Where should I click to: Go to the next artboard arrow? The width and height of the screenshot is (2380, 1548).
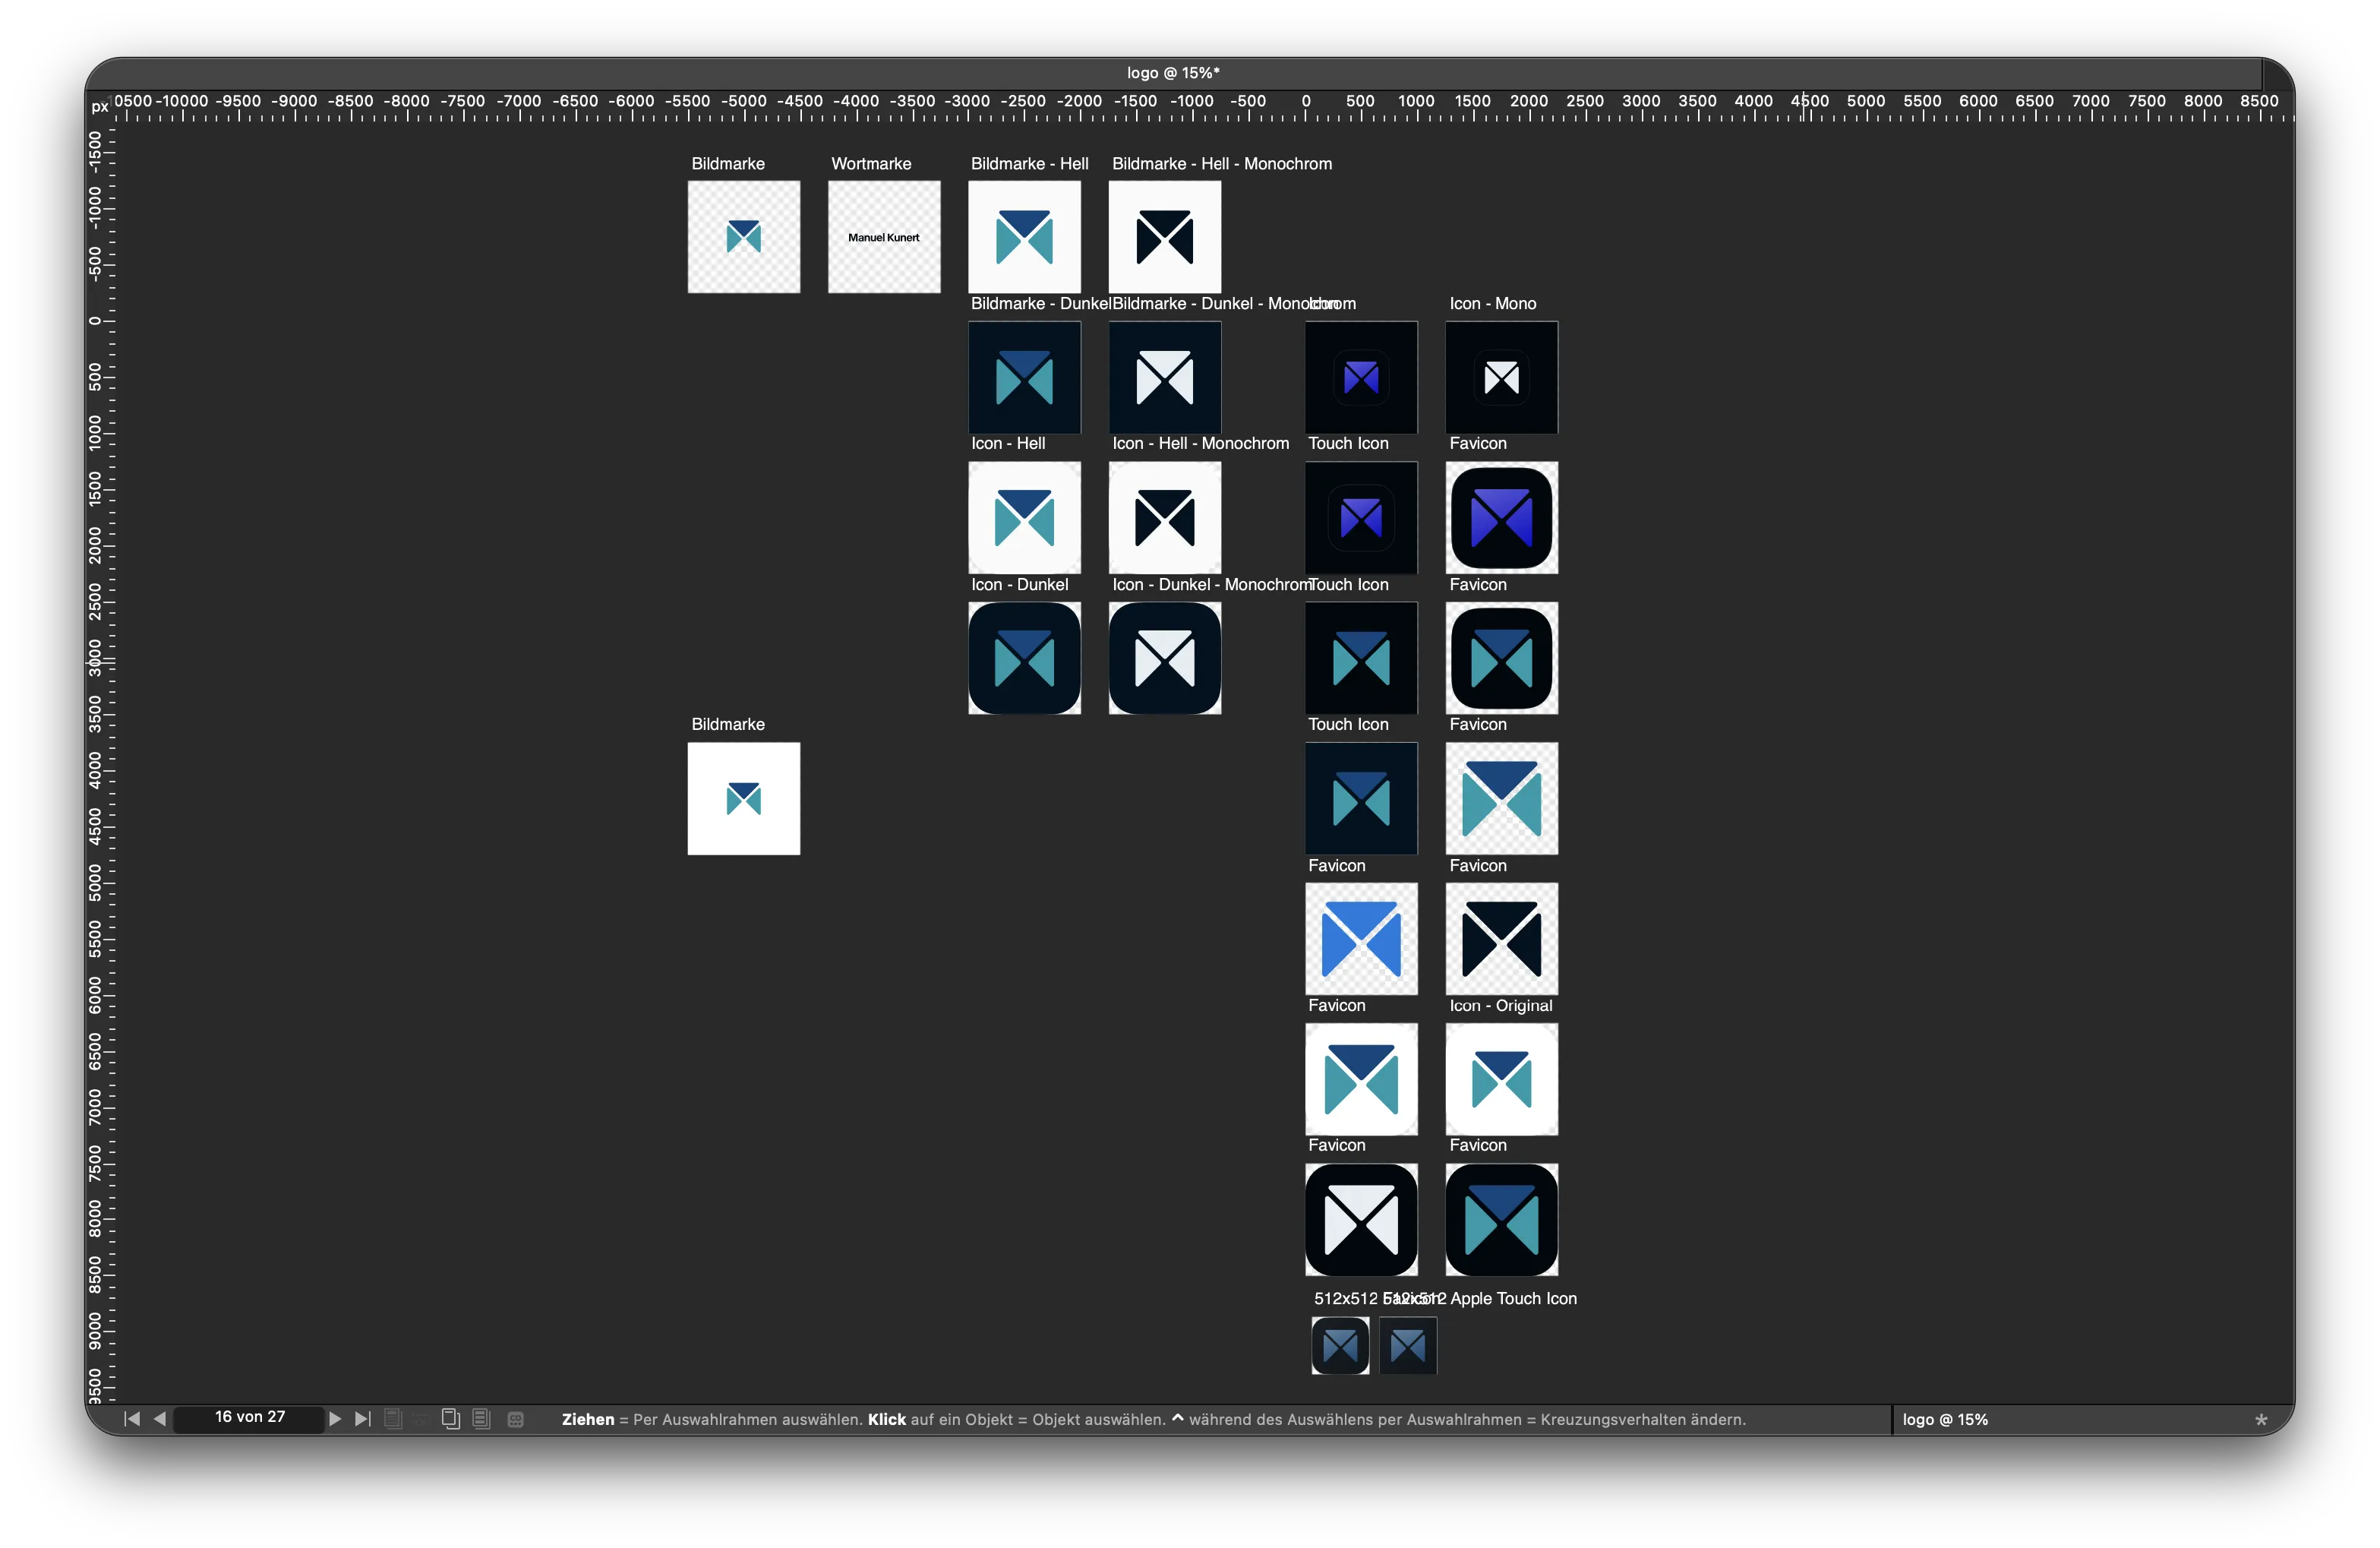(335, 1418)
